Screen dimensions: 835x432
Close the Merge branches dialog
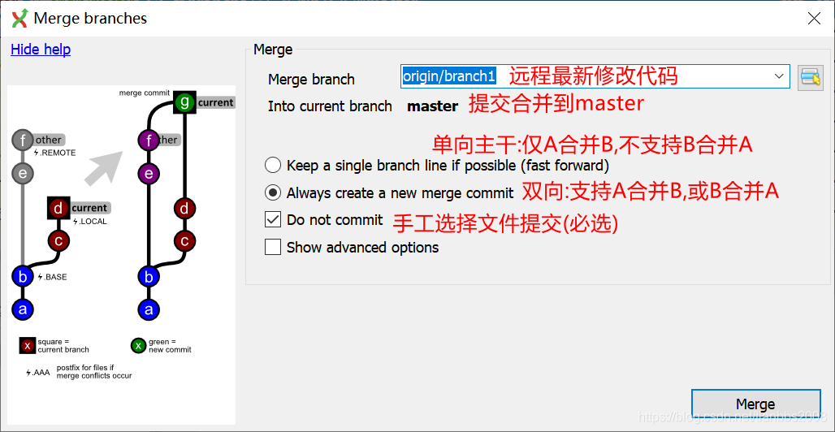click(814, 19)
